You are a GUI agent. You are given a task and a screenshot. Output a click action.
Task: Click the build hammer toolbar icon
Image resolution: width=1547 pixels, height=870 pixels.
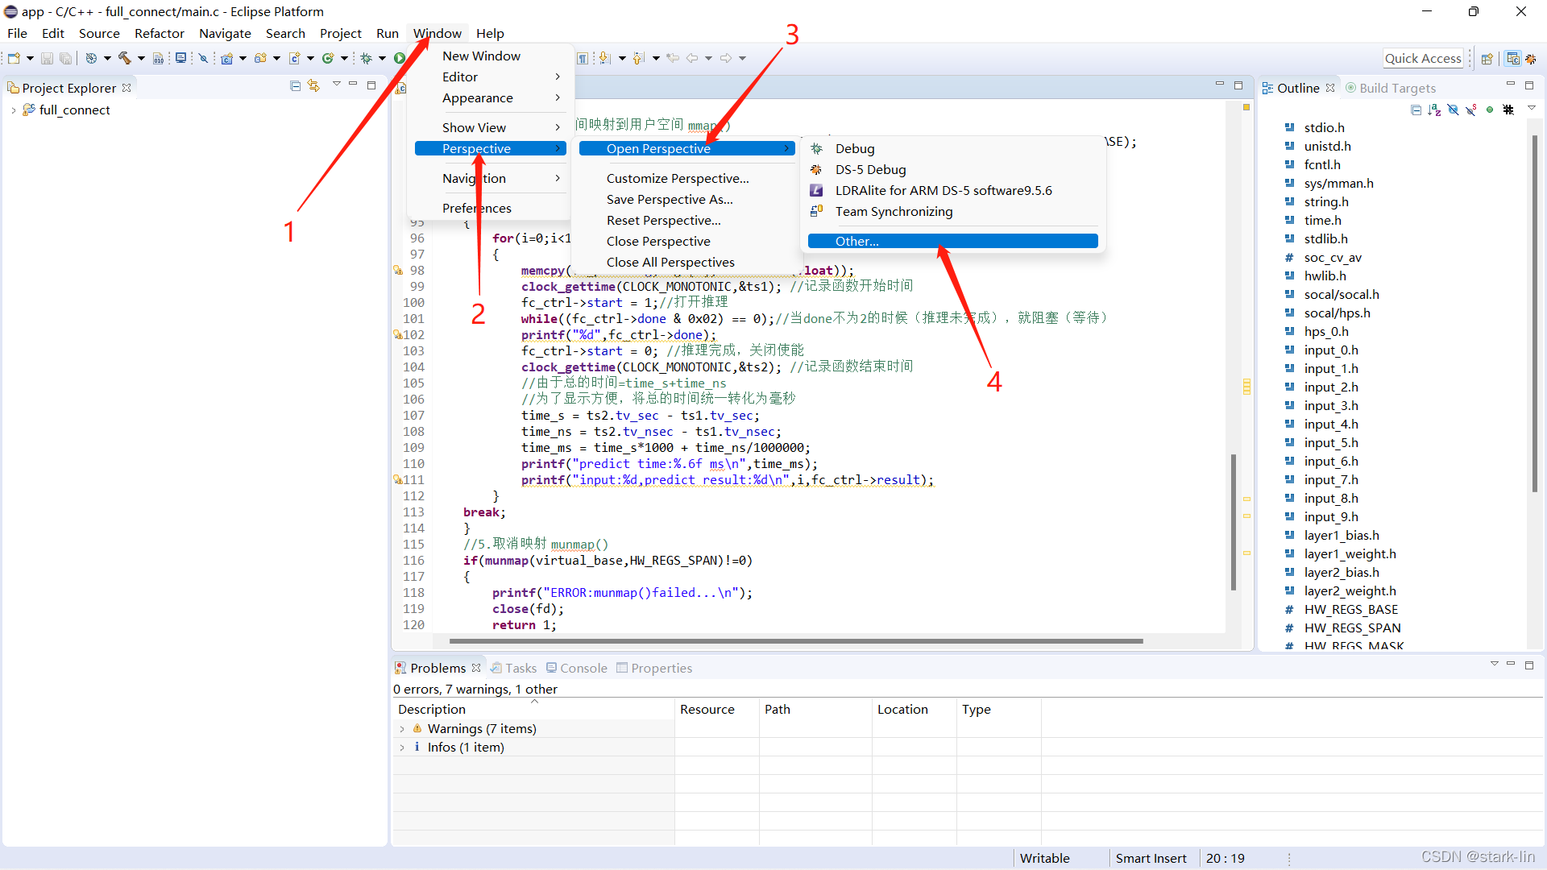pos(124,58)
